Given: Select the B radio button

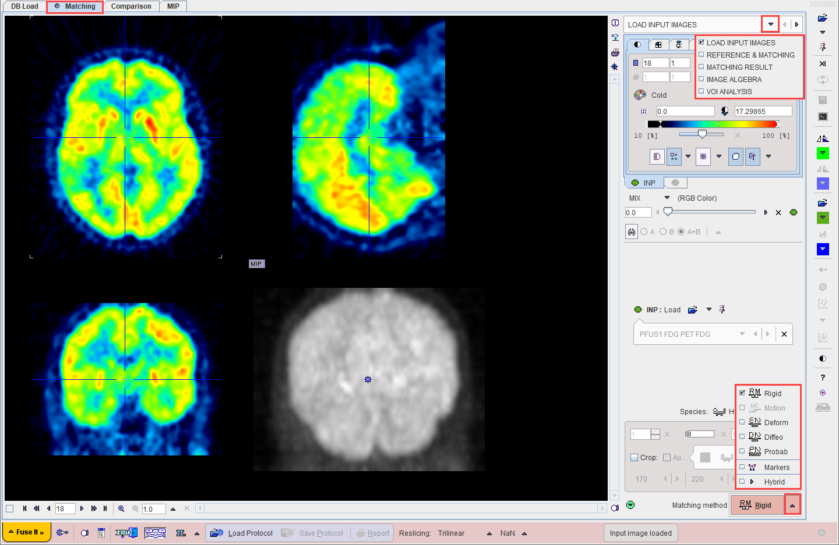Looking at the screenshot, I should [663, 231].
